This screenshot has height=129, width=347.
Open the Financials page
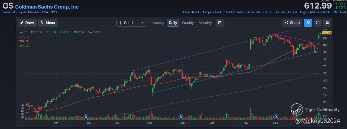253,12
